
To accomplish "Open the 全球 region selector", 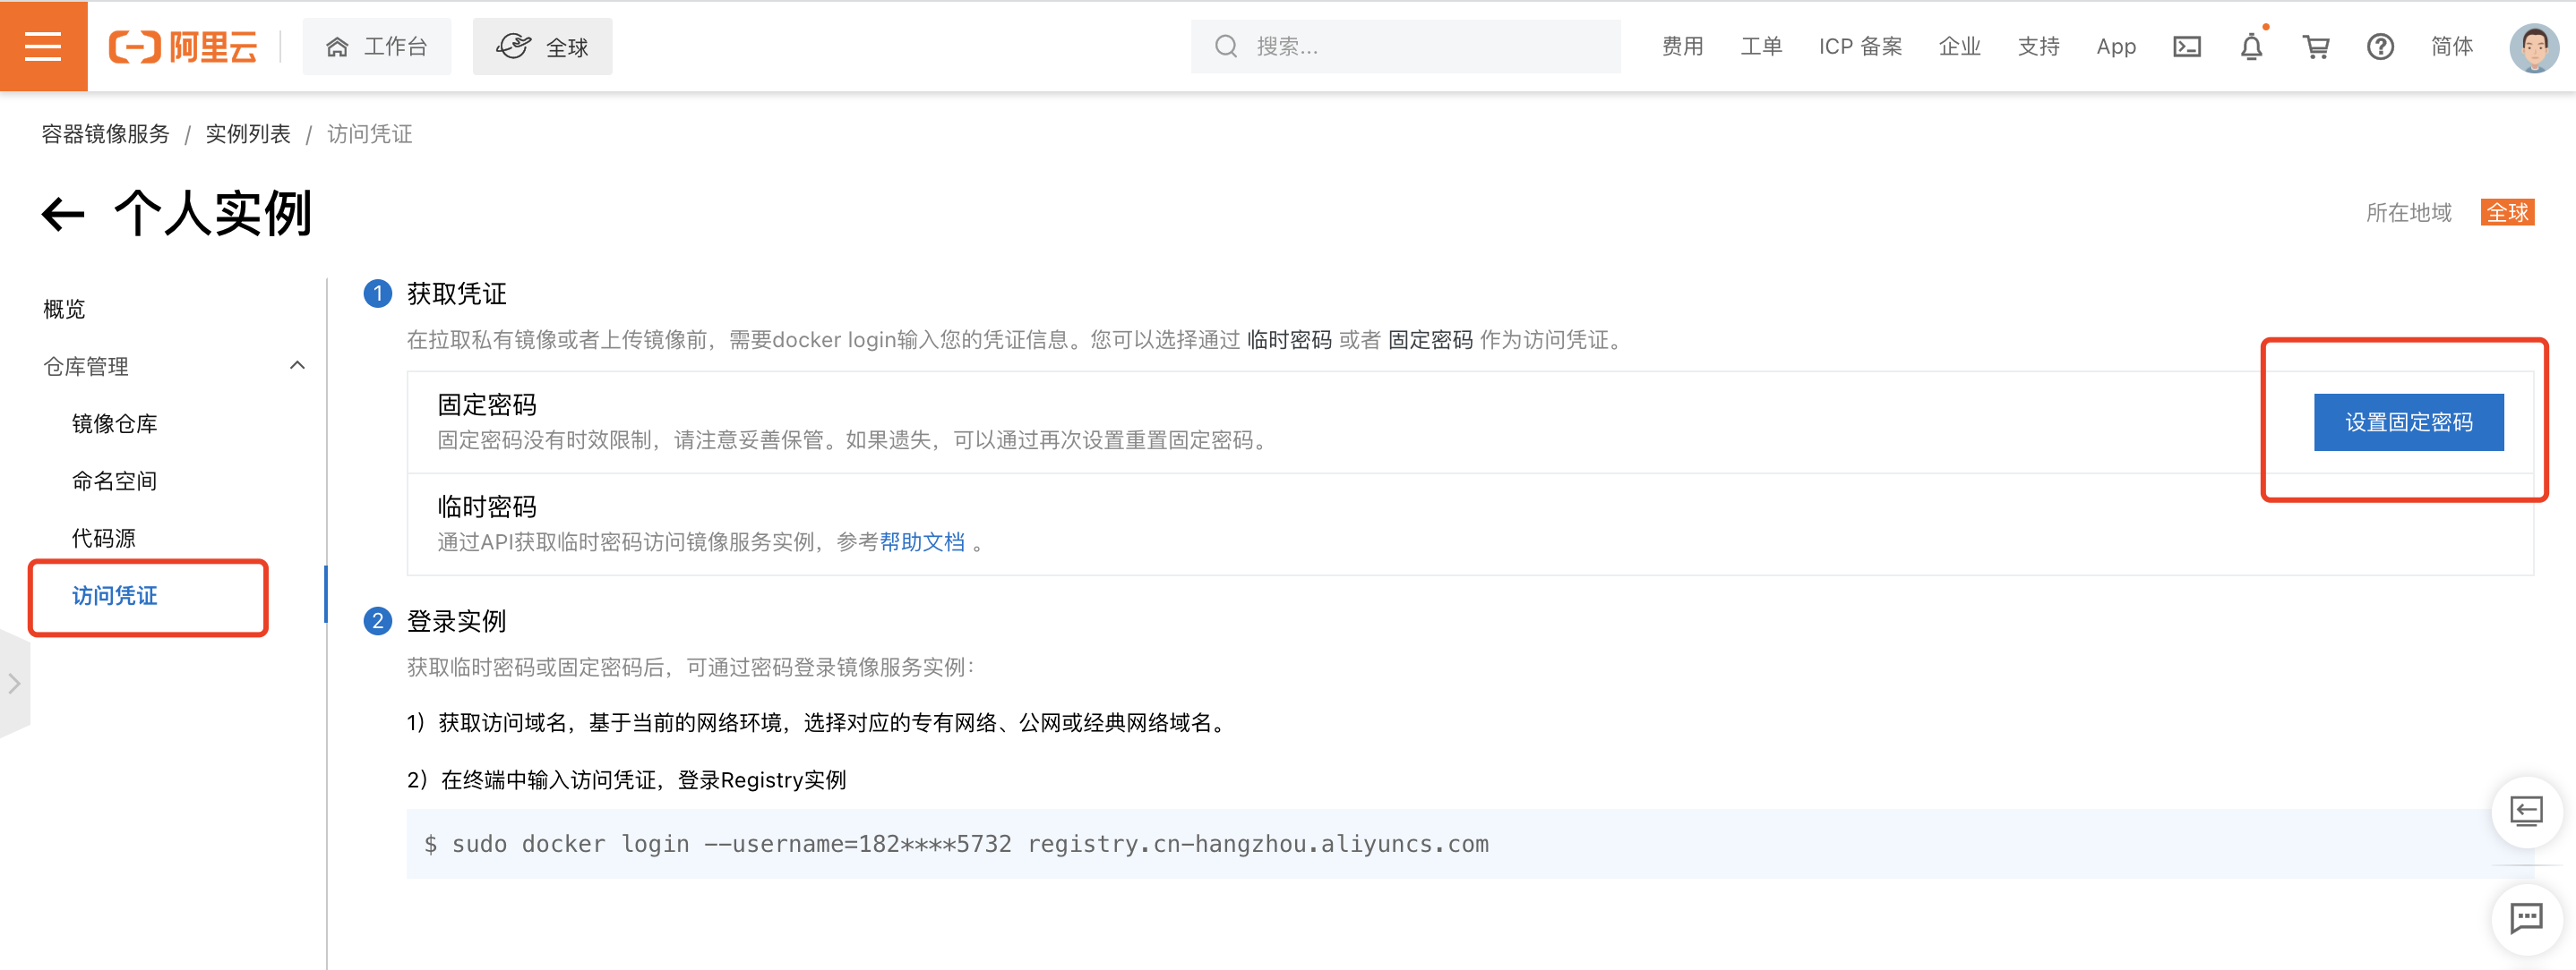I will 542,47.
